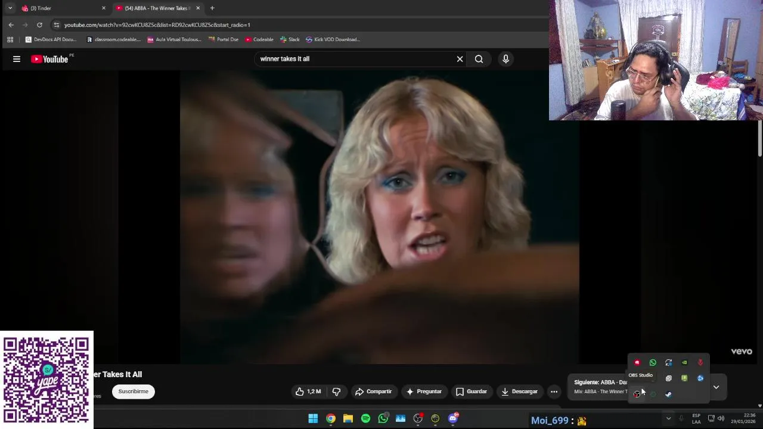Clear the YouTube search box text
The height and width of the screenshot is (429, 763).
(460, 59)
